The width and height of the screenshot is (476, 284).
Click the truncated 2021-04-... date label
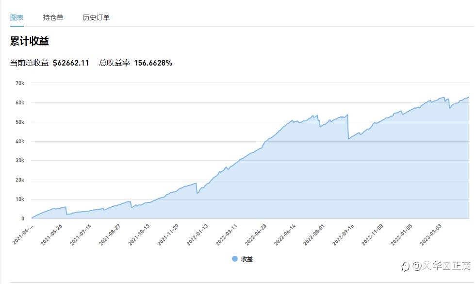click(23, 234)
